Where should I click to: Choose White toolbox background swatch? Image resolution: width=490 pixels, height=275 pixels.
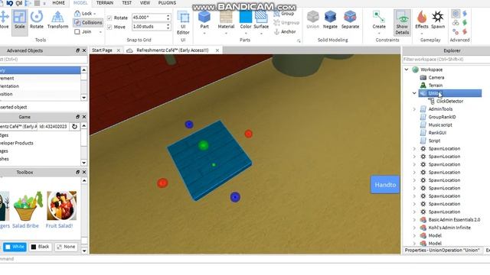[15, 247]
